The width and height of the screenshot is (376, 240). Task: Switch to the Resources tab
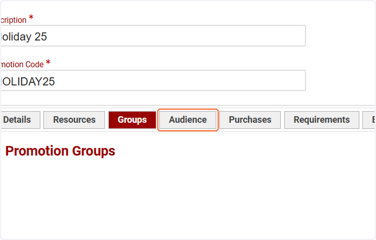(x=74, y=120)
